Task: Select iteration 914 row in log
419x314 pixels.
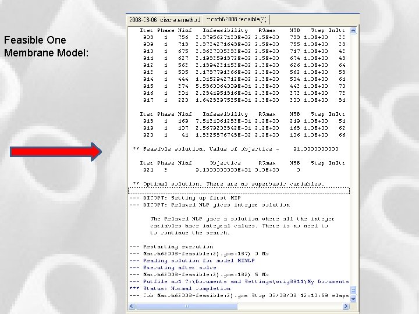Action: point(244,79)
